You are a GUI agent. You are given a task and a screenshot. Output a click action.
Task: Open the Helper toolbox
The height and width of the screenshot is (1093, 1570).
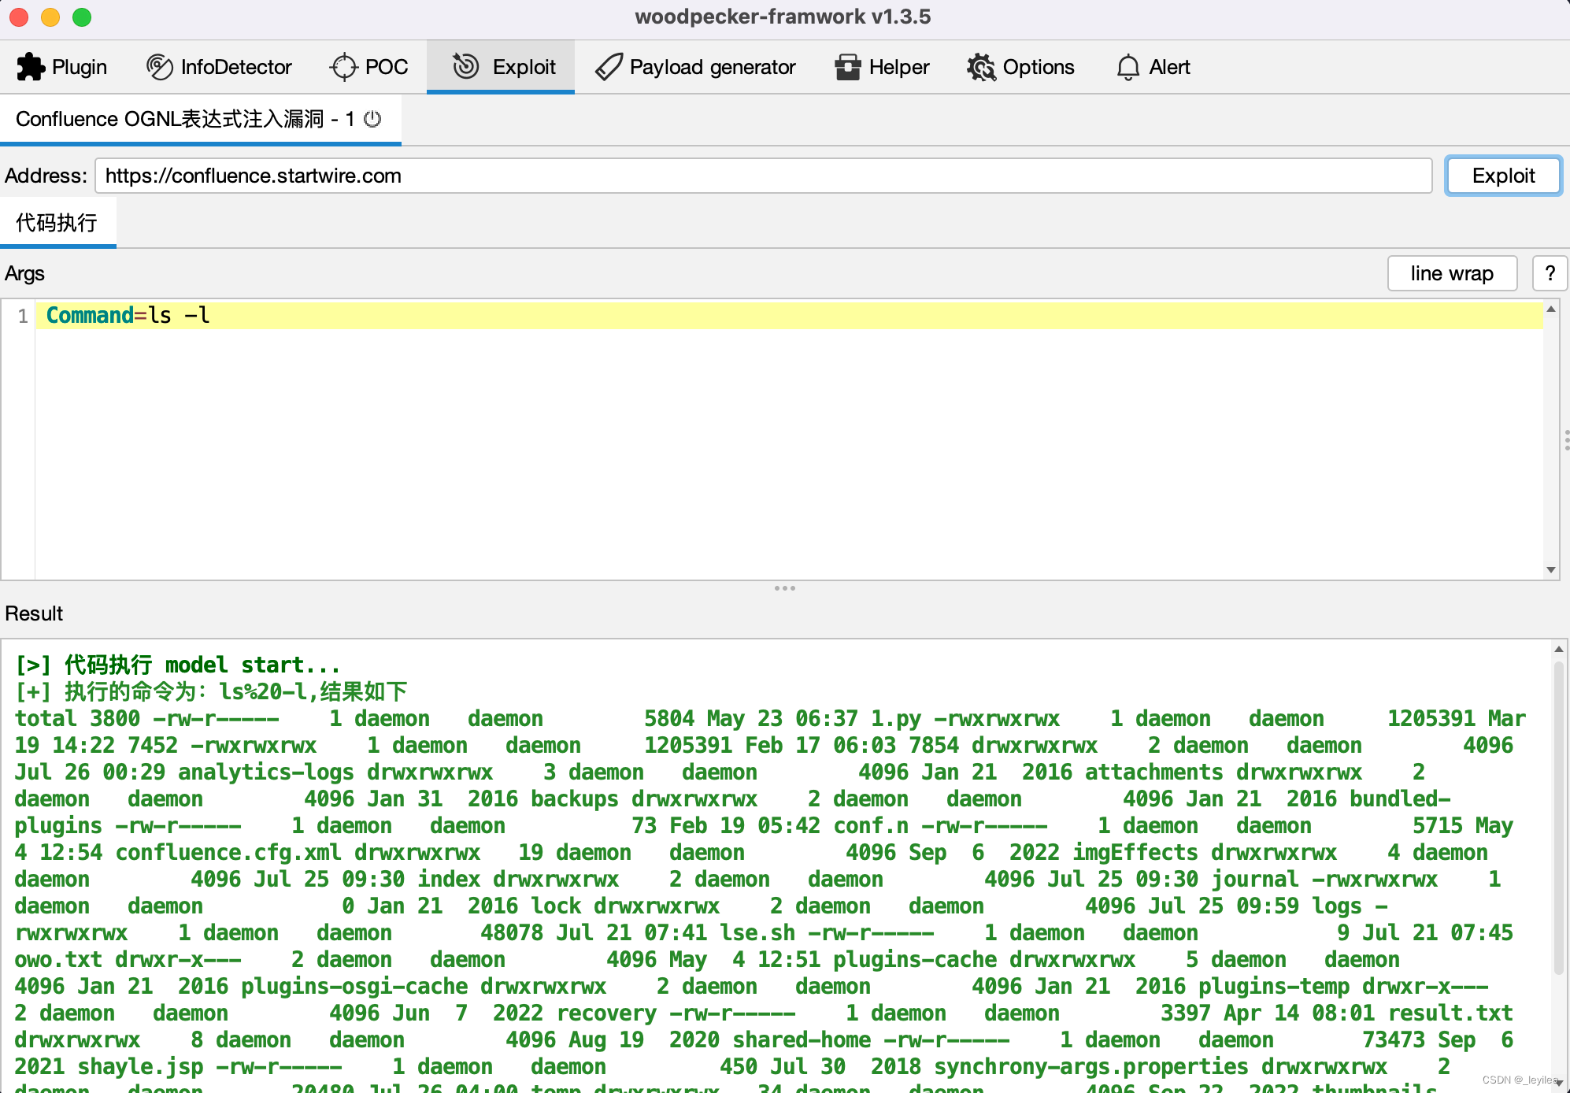click(x=882, y=67)
